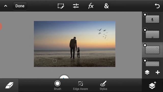The width and height of the screenshot is (163, 92).
Task: Open the layer stack icon
Action: [x=147, y=72]
